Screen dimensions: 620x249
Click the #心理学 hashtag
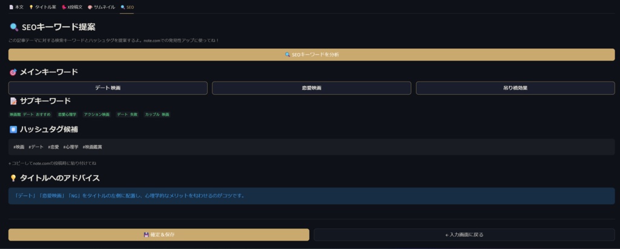coord(71,147)
